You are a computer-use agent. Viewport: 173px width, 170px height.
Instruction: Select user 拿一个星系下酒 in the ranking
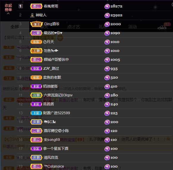click(x=56, y=149)
